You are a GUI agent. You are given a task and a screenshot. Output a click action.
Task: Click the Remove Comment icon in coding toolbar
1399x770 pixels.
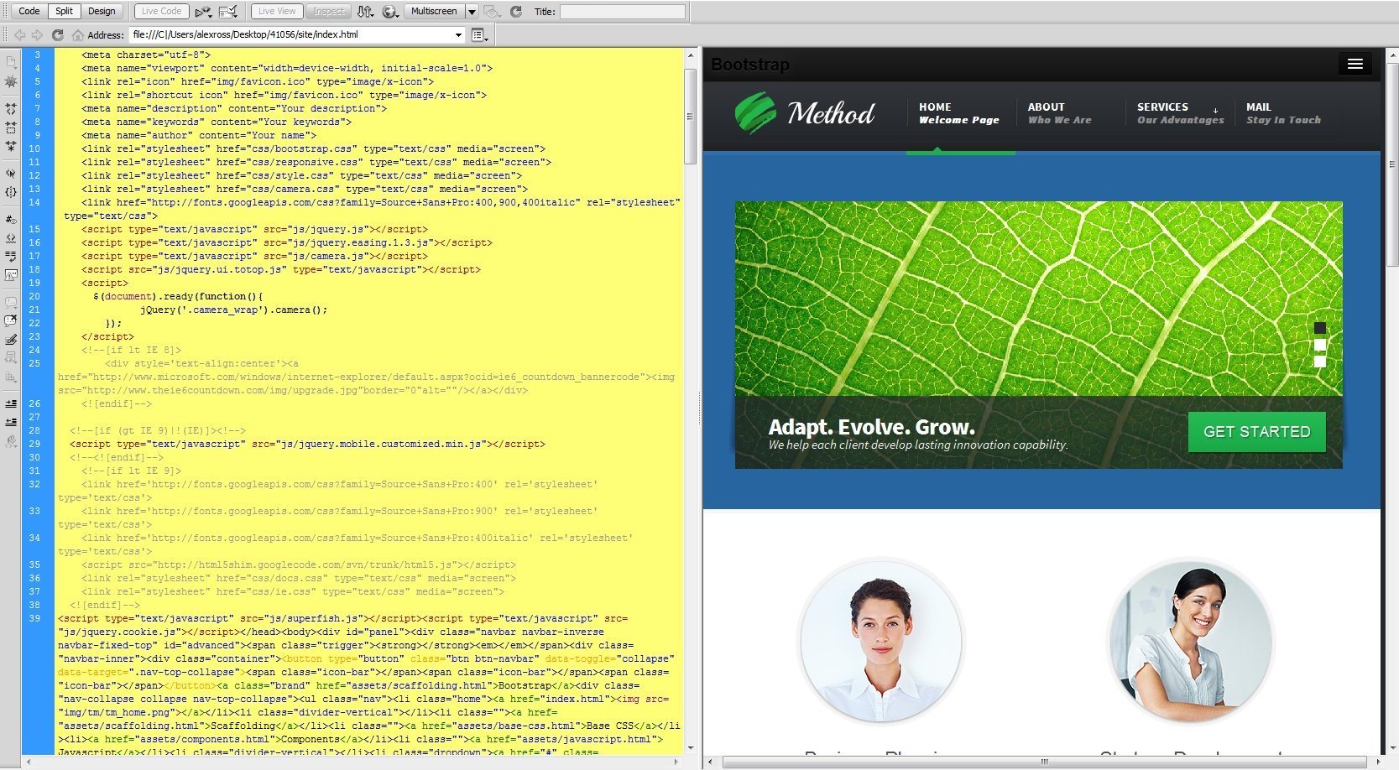coord(11,320)
